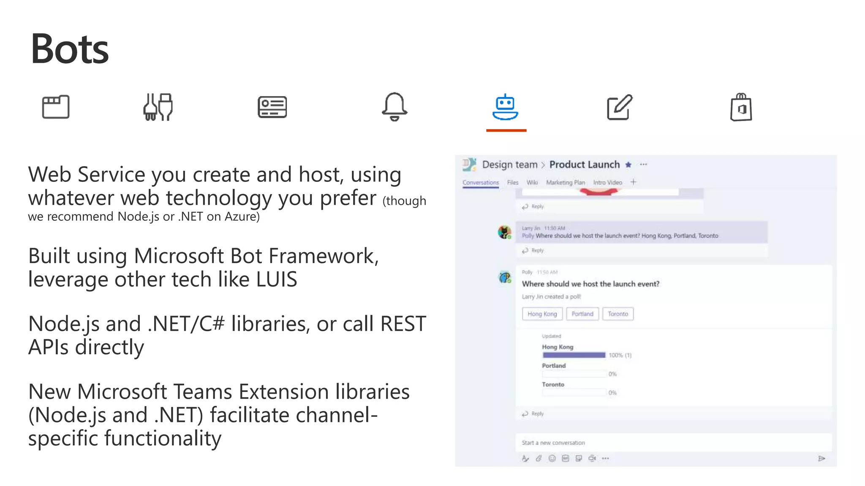This screenshot has height=486, width=865.
Task: Click the Hong Kong result progress bar
Action: click(574, 355)
